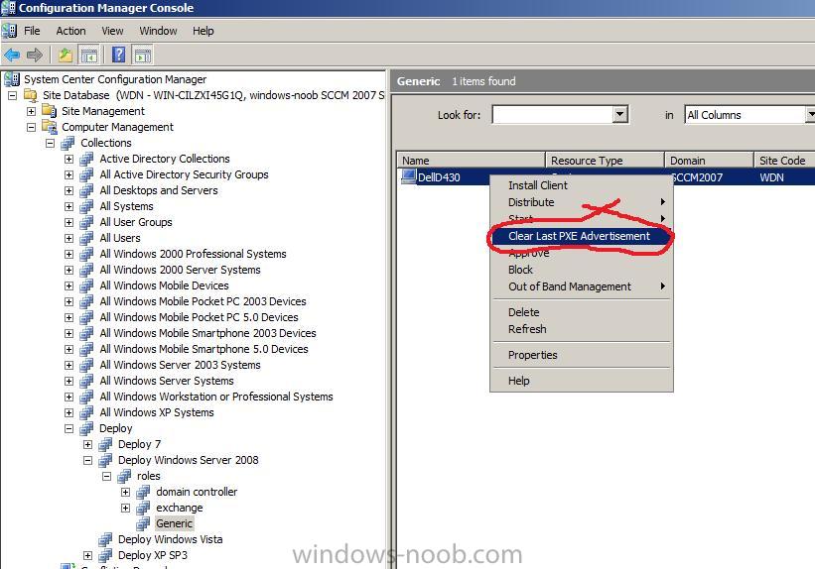
Task: Click the All Users collection icon
Action: pyautogui.click(x=86, y=238)
